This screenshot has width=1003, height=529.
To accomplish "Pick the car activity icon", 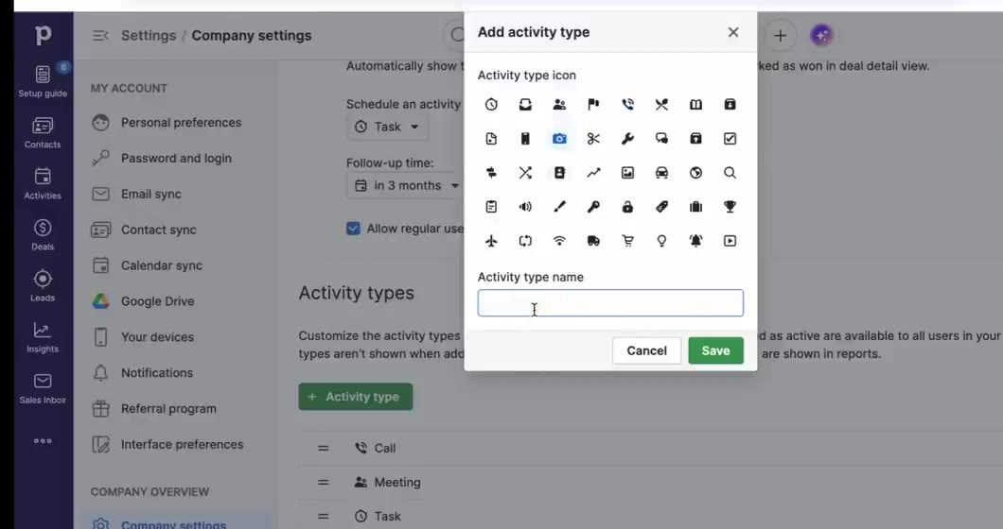I will tap(661, 173).
